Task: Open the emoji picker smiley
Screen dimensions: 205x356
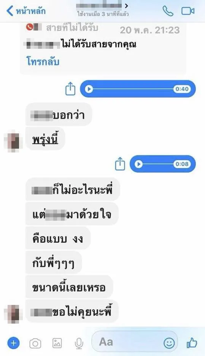Action: pyautogui.click(x=169, y=343)
